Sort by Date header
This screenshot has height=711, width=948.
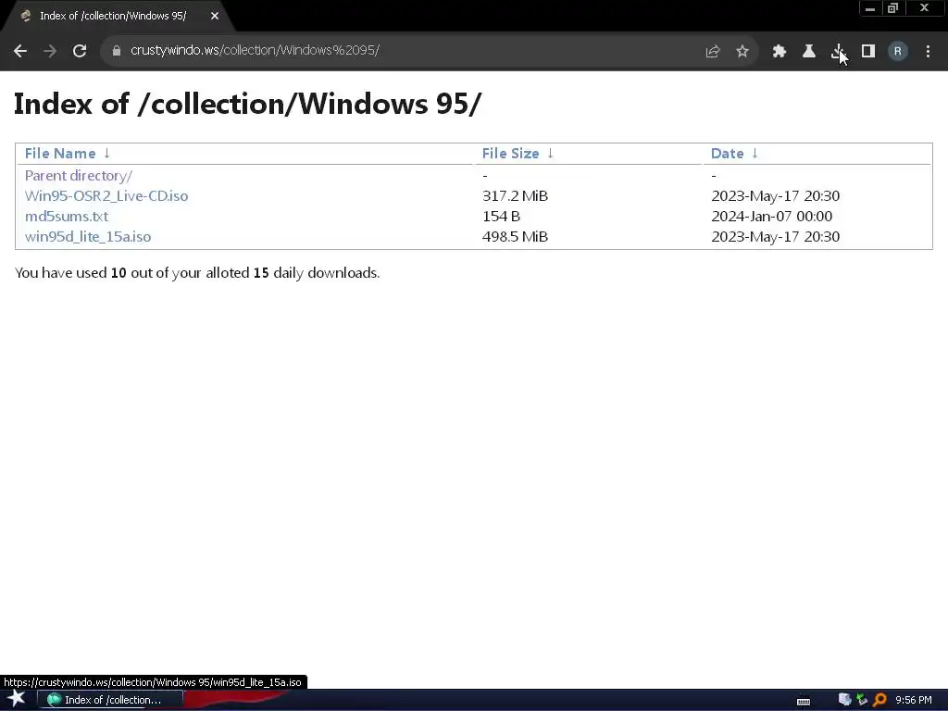tap(728, 154)
